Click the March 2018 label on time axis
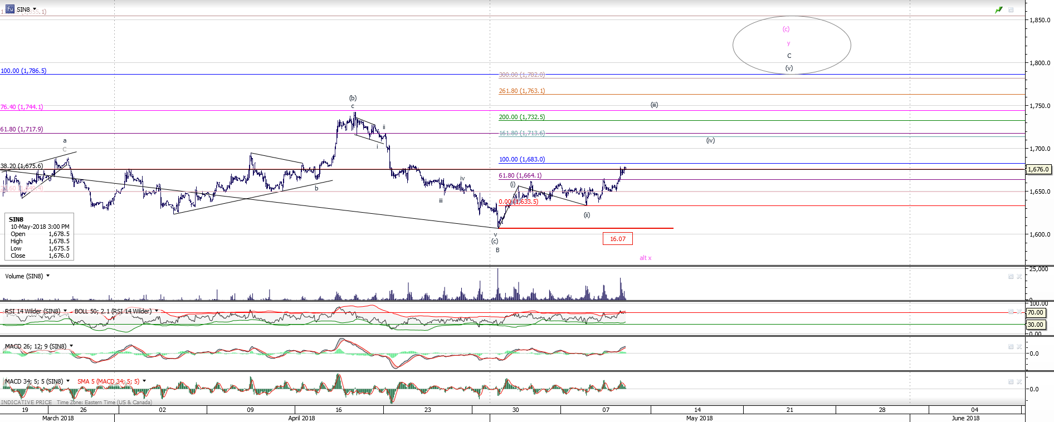 [58, 418]
